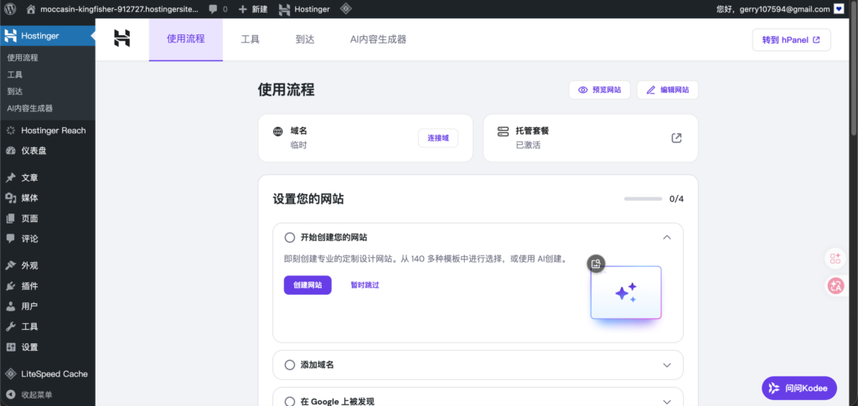
Task: Click the image capture overlay icon
Action: 597,264
